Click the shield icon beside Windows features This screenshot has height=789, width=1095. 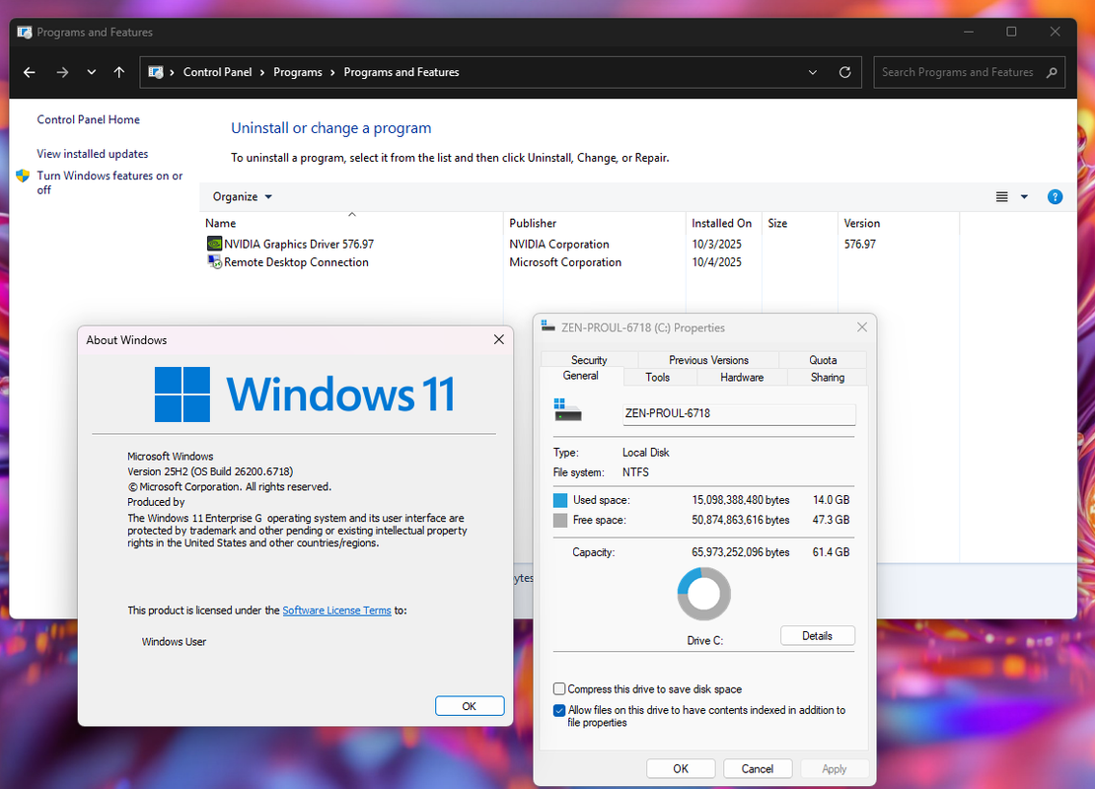pyautogui.click(x=23, y=176)
